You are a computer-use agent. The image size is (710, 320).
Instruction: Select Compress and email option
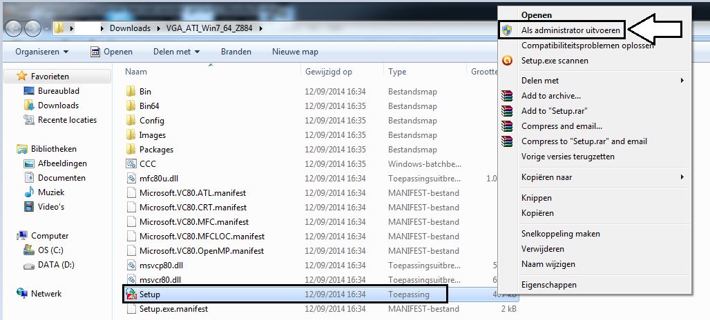pyautogui.click(x=562, y=126)
